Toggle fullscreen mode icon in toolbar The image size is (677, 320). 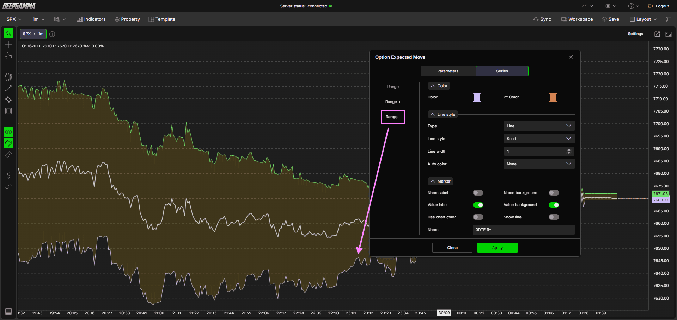coord(669,19)
